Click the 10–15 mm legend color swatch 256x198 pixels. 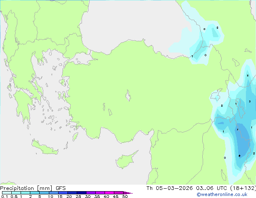(x=54, y=193)
